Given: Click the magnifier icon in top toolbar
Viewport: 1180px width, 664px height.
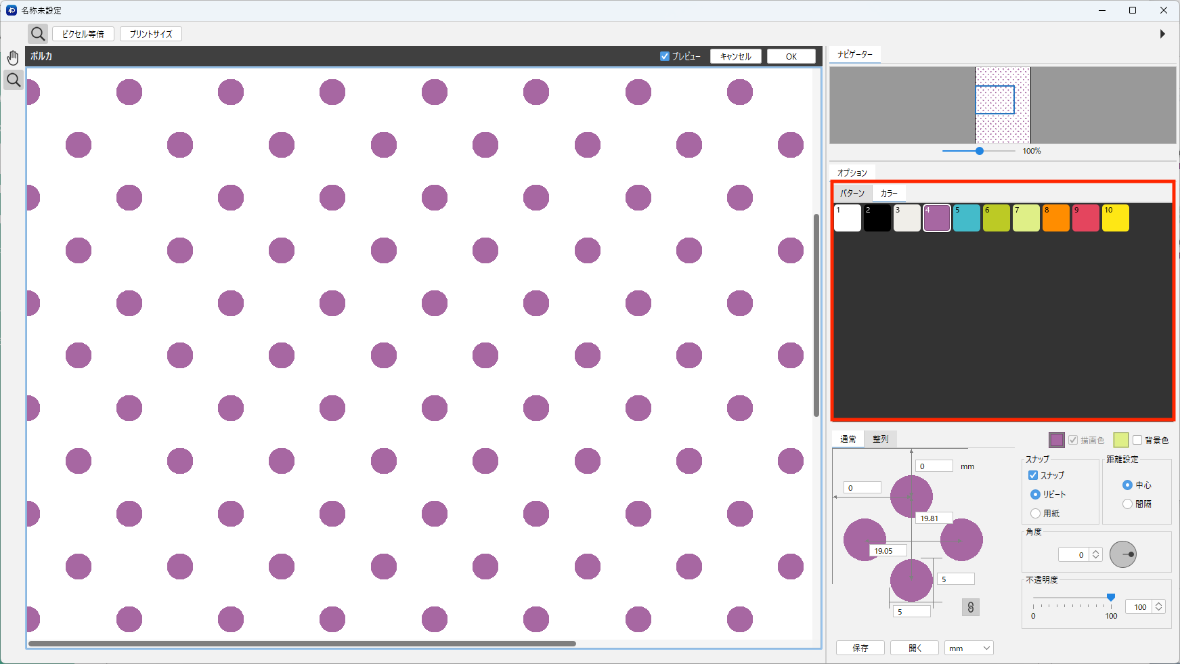Looking at the screenshot, I should pyautogui.click(x=38, y=34).
